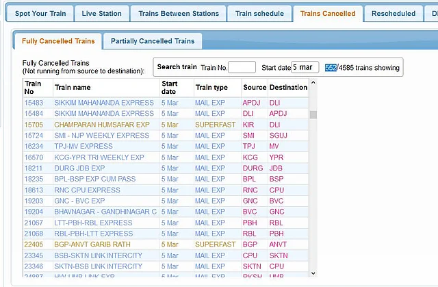Select BPL-BSP EXP CUM PASS train name
The width and height of the screenshot is (438, 287).
point(94,179)
